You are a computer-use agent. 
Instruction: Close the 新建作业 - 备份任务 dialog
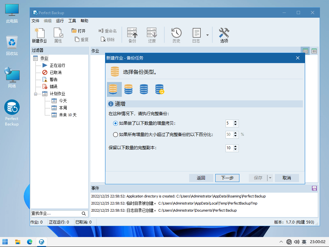point(298,58)
